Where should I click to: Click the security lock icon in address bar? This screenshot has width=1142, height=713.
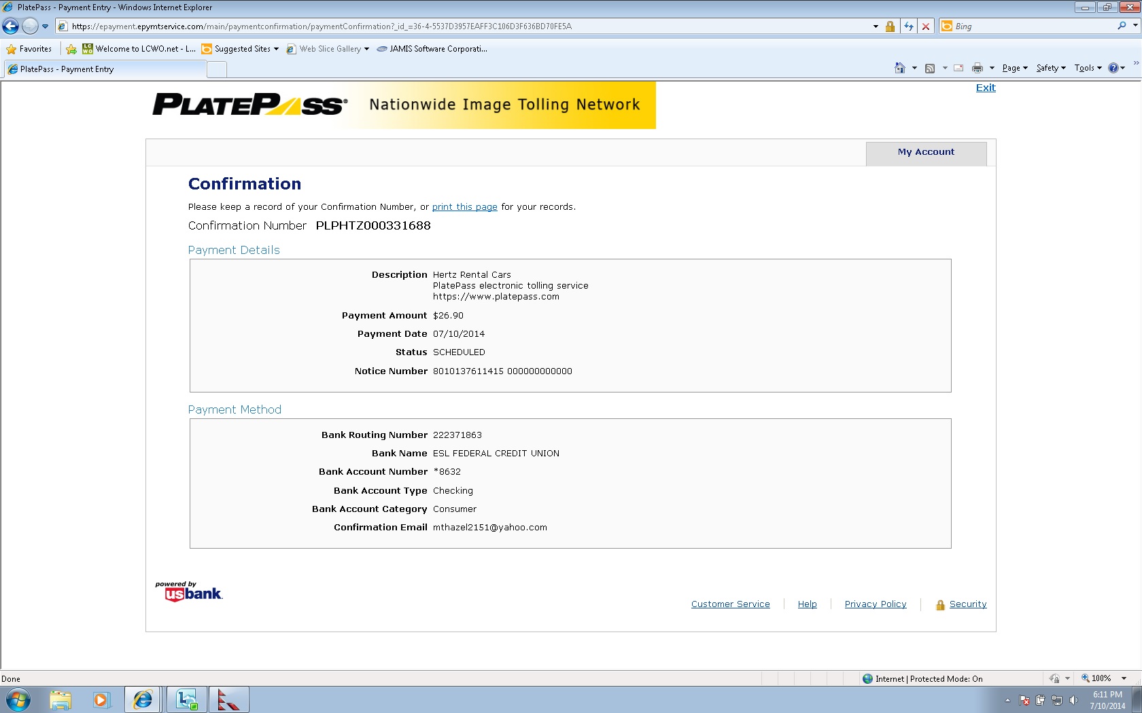point(890,26)
